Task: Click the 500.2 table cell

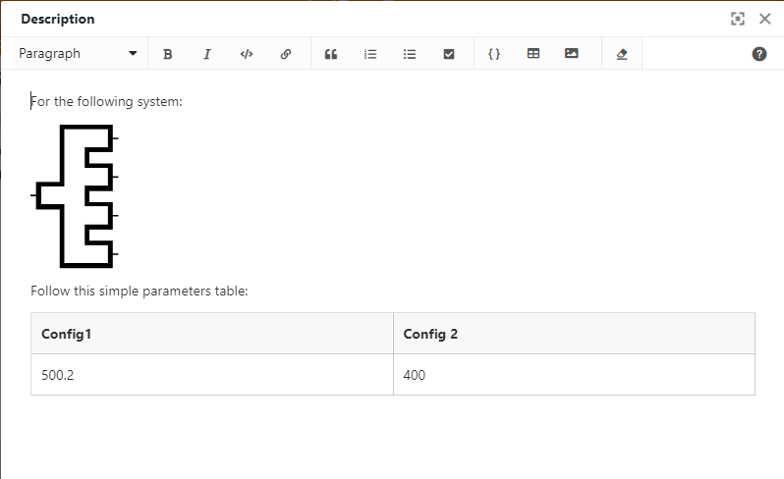Action: pos(212,375)
